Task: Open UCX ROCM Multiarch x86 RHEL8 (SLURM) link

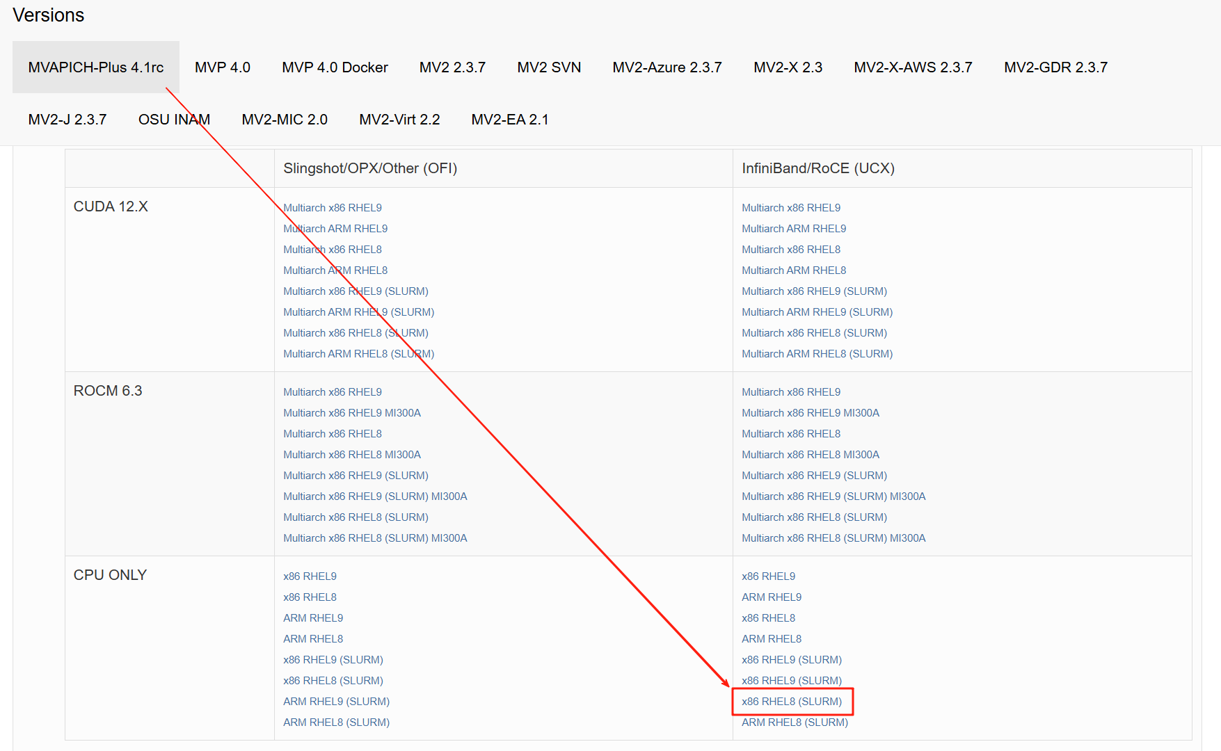Action: (814, 517)
